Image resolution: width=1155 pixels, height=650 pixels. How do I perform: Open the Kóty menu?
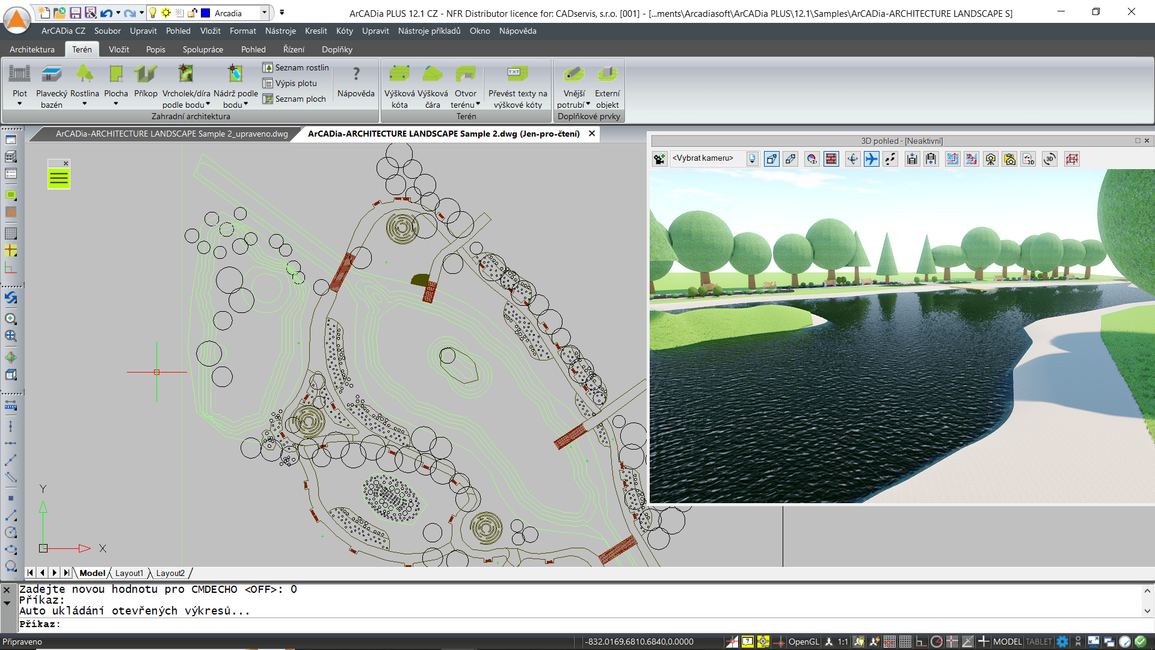tap(344, 31)
